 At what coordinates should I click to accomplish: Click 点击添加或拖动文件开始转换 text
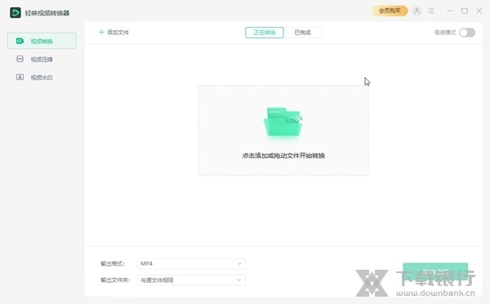point(283,156)
